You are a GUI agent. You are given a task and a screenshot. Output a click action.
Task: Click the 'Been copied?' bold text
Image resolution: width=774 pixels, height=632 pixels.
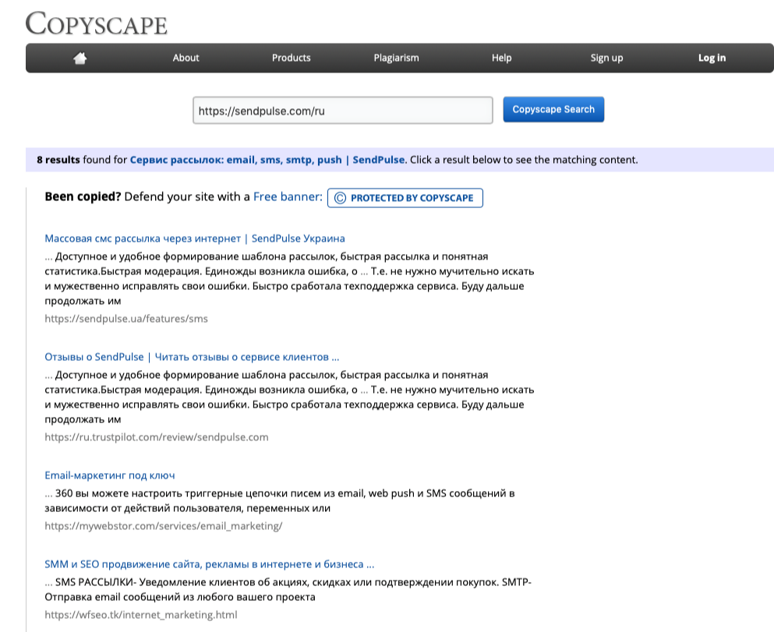[x=83, y=197]
